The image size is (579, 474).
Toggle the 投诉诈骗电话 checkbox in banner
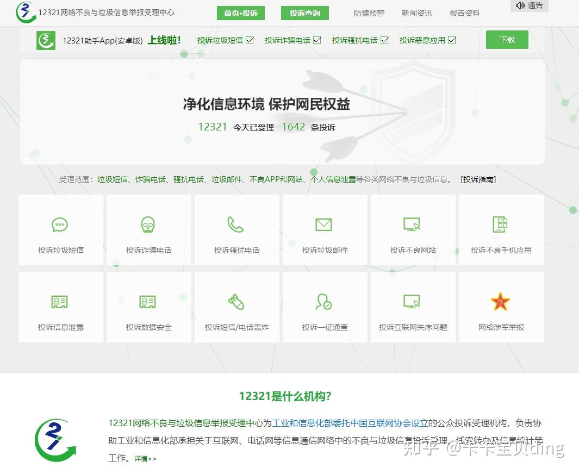pos(317,40)
